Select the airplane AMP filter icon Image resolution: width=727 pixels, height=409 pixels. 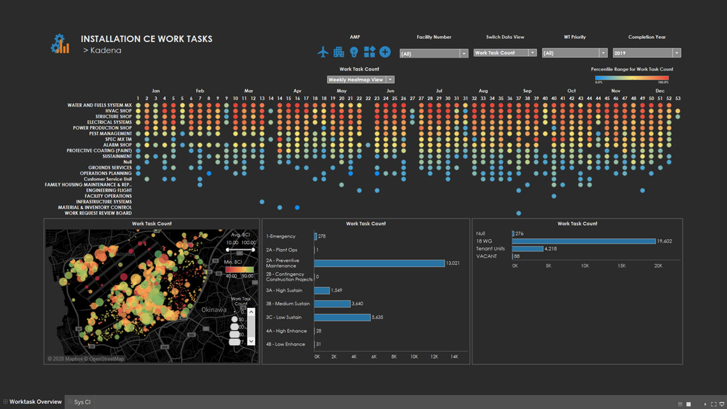pyautogui.click(x=324, y=51)
